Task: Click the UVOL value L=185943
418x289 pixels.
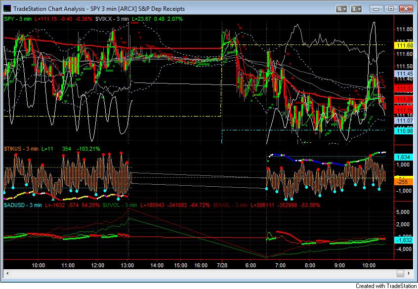Action: 152,205
